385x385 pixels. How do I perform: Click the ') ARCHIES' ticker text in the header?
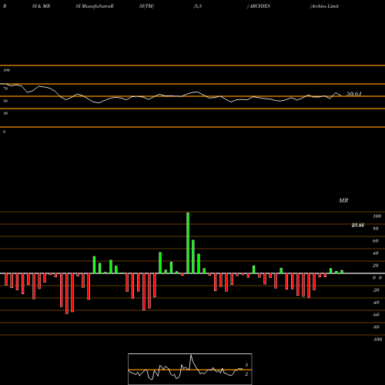point(259,6)
